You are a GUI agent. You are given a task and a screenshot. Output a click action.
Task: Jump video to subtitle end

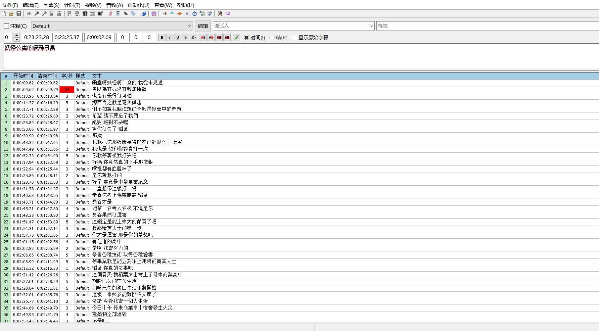(x=59, y=14)
